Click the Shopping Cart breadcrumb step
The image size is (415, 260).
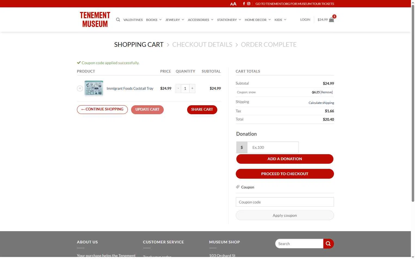coord(139,45)
